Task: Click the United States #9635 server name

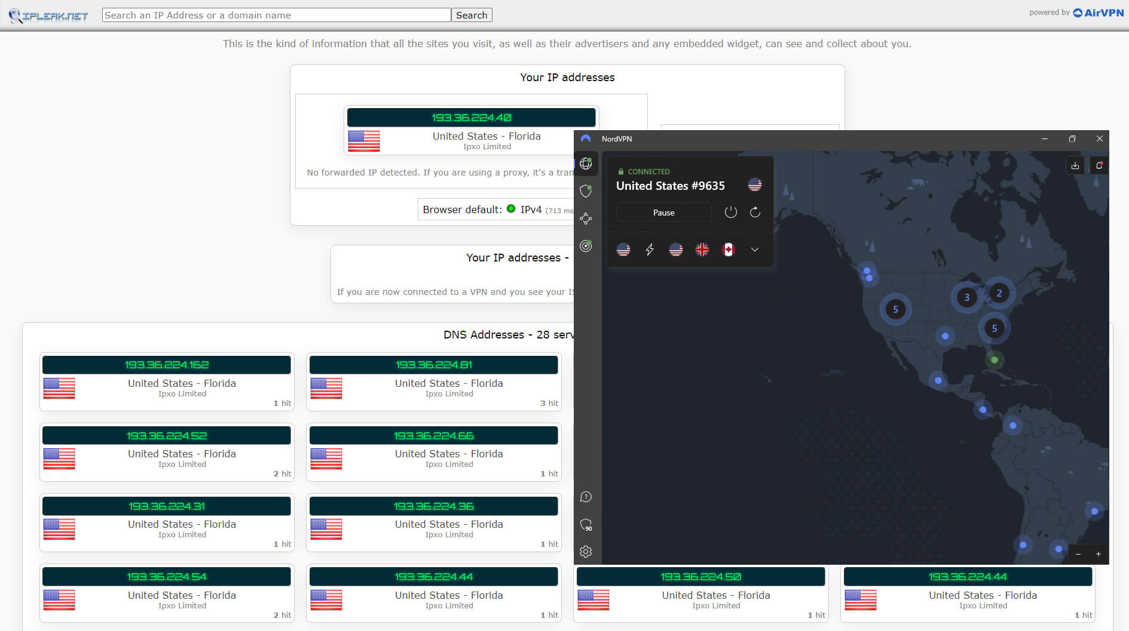Action: pos(671,186)
